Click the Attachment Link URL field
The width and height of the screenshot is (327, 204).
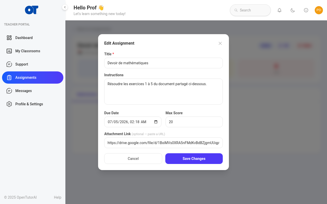pyautogui.click(x=163, y=143)
